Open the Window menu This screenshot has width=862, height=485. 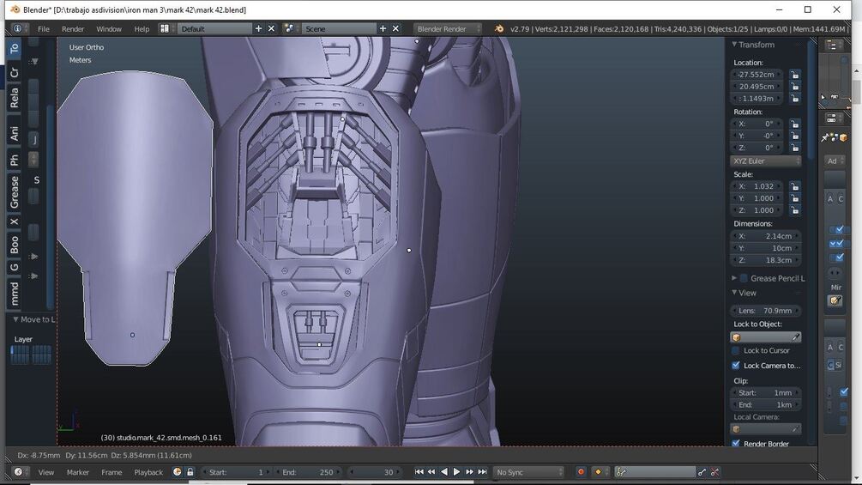tap(109, 28)
